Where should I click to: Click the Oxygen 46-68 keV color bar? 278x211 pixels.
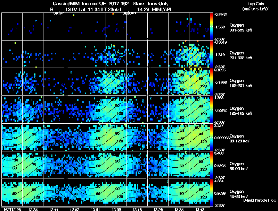pyautogui.click(x=211, y=193)
